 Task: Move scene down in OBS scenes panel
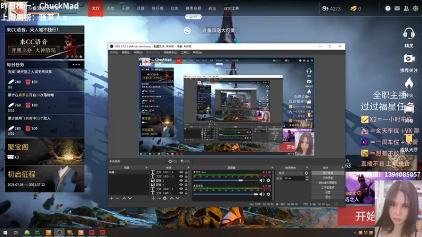[130, 198]
